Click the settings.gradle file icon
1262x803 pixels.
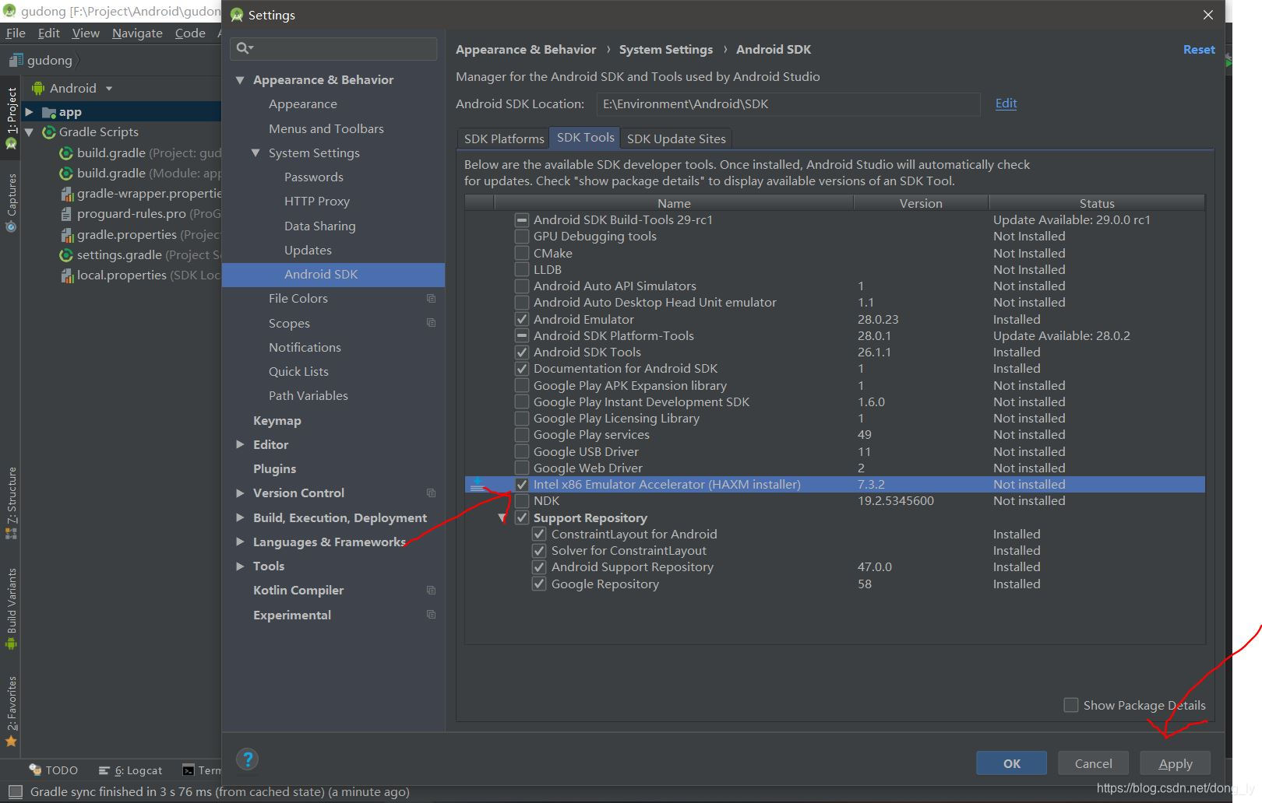(x=66, y=254)
